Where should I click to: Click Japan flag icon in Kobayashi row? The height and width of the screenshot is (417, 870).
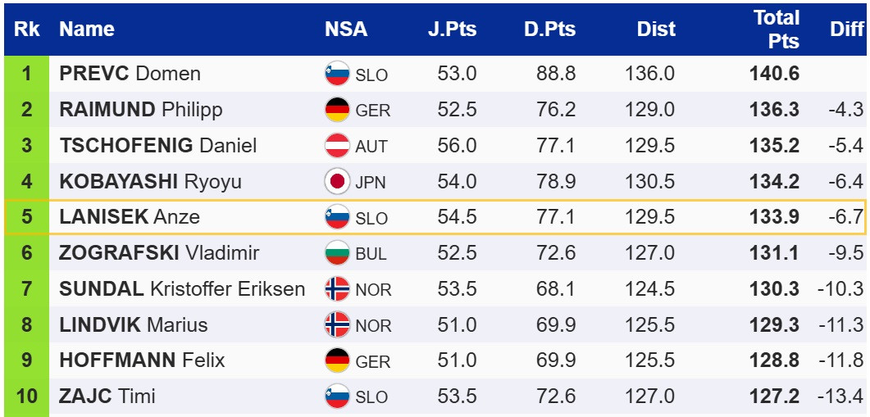click(337, 181)
